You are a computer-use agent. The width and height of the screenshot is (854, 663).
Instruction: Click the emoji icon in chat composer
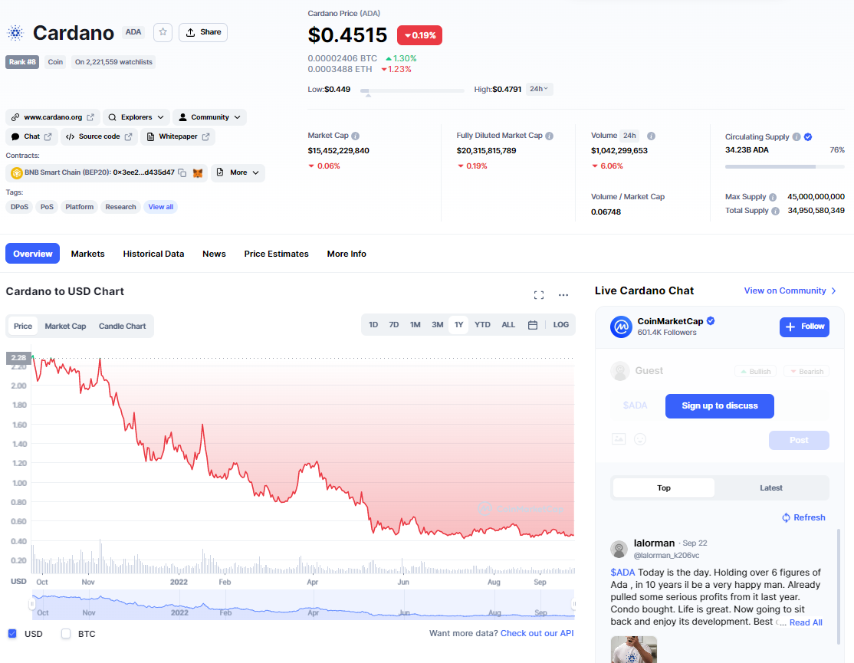tap(640, 439)
